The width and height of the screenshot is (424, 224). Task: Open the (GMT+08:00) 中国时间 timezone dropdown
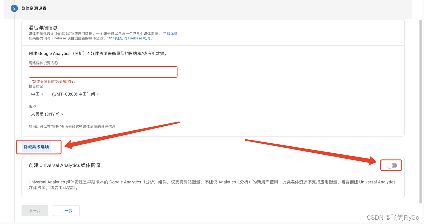point(76,94)
